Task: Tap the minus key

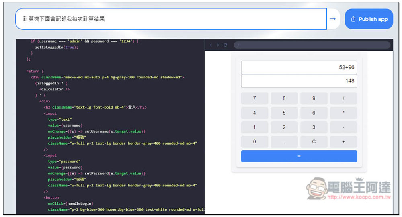Action: pyautogui.click(x=344, y=127)
